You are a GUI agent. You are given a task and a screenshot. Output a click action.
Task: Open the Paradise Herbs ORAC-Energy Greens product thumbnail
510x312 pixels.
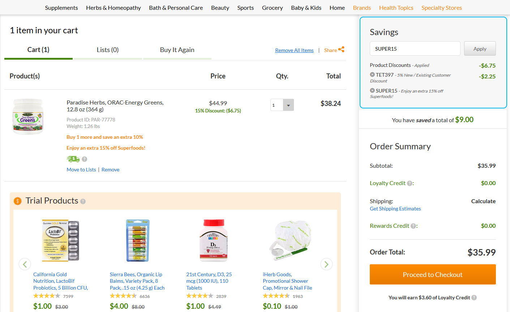pos(28,116)
